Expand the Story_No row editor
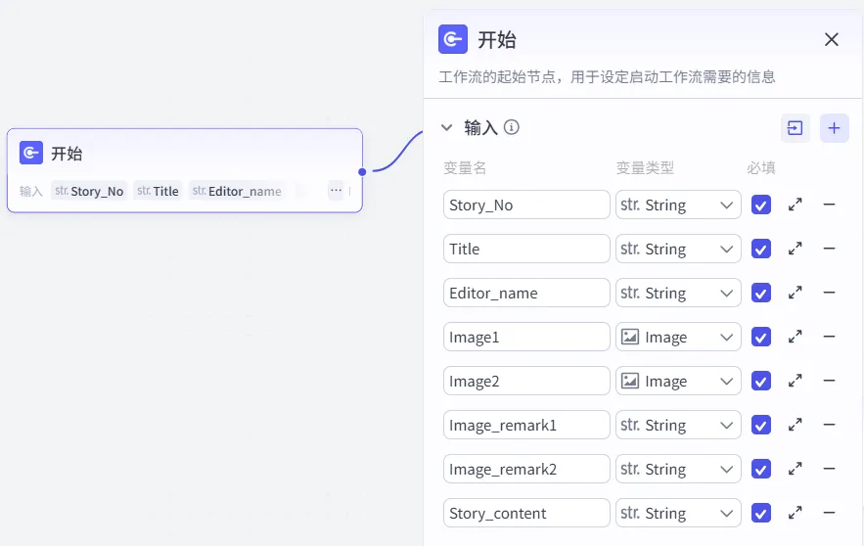Viewport: 864px width, 546px height. tap(796, 205)
